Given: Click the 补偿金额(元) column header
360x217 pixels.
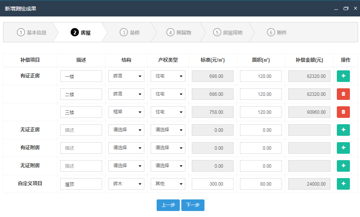Looking at the screenshot, I should tap(309, 60).
